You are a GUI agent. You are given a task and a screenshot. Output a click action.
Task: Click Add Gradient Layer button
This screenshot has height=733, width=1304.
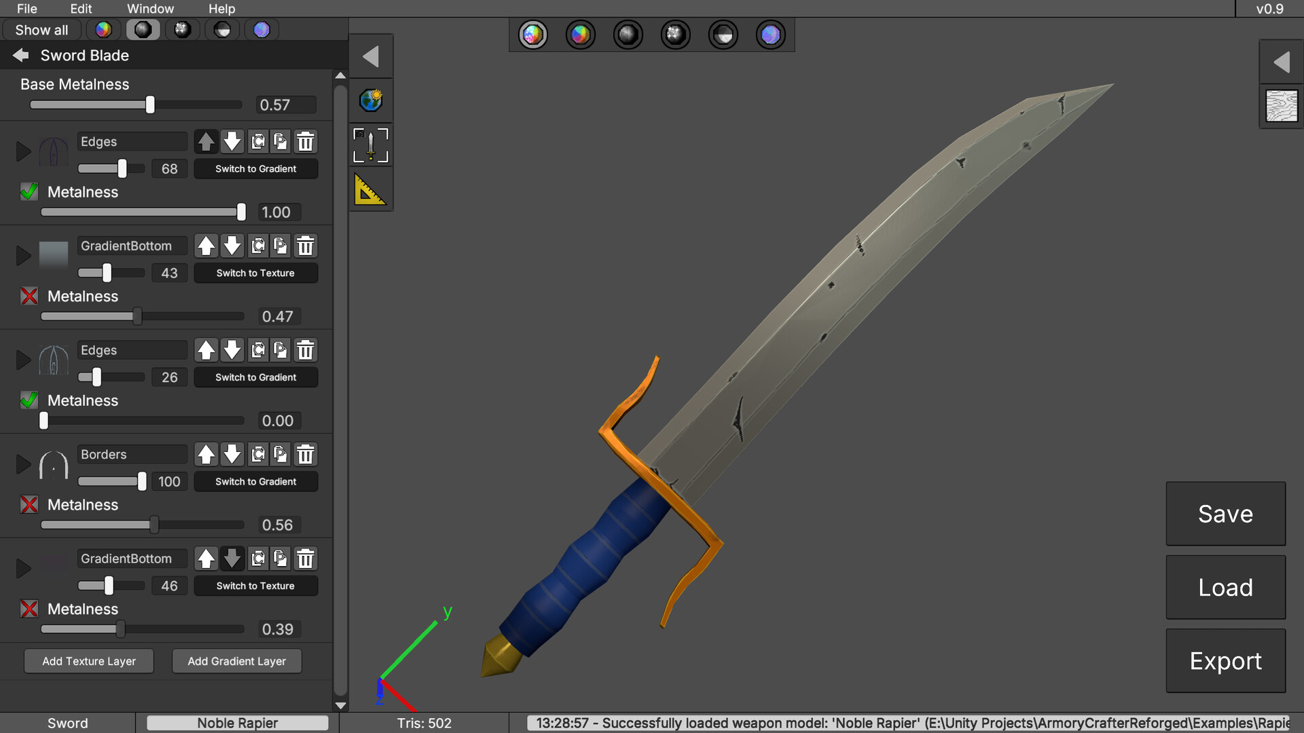click(x=236, y=661)
